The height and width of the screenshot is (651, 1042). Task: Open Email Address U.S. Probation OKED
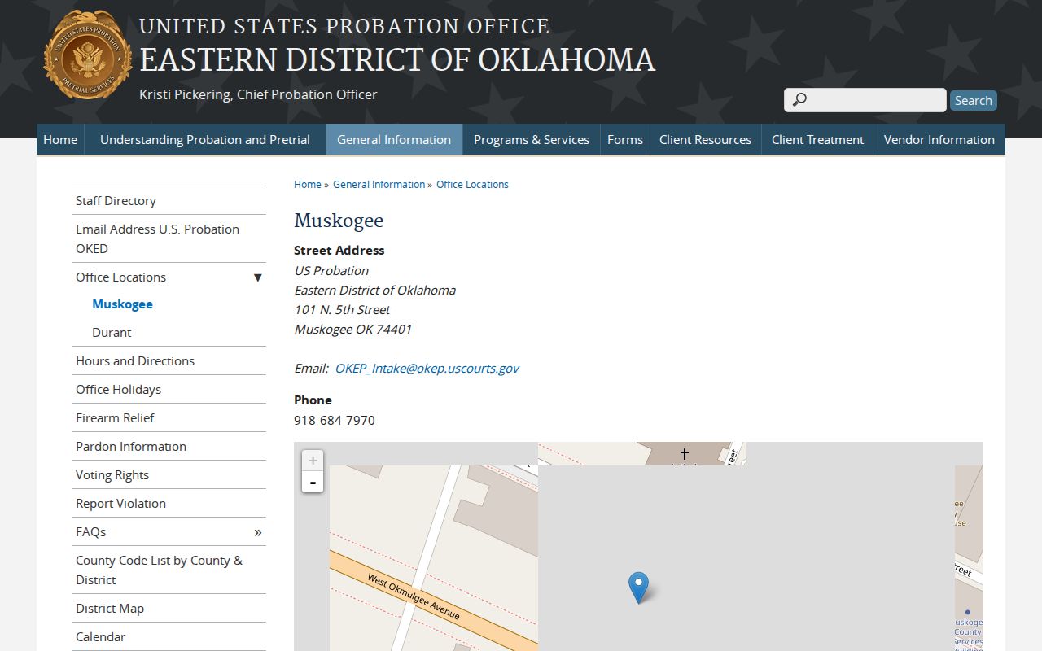click(169, 238)
